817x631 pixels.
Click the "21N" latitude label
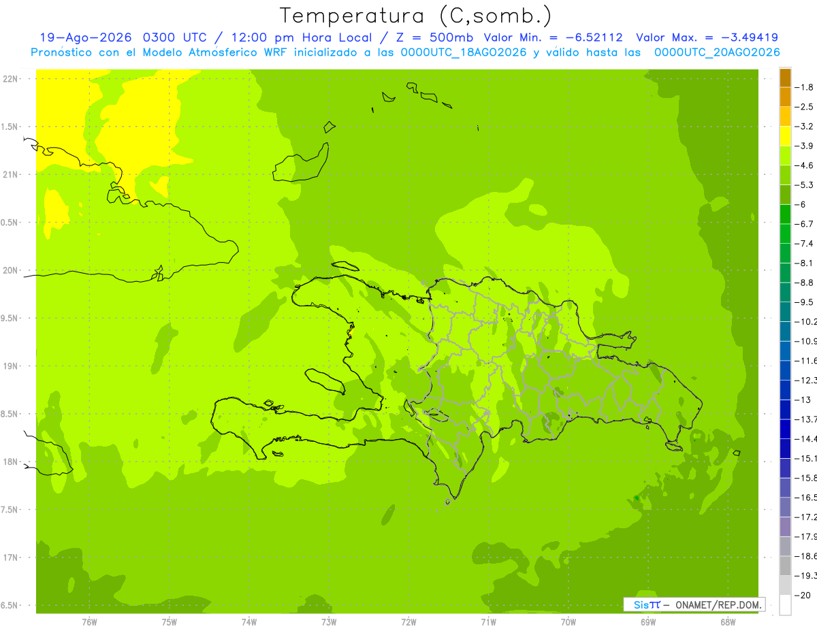(x=10, y=174)
